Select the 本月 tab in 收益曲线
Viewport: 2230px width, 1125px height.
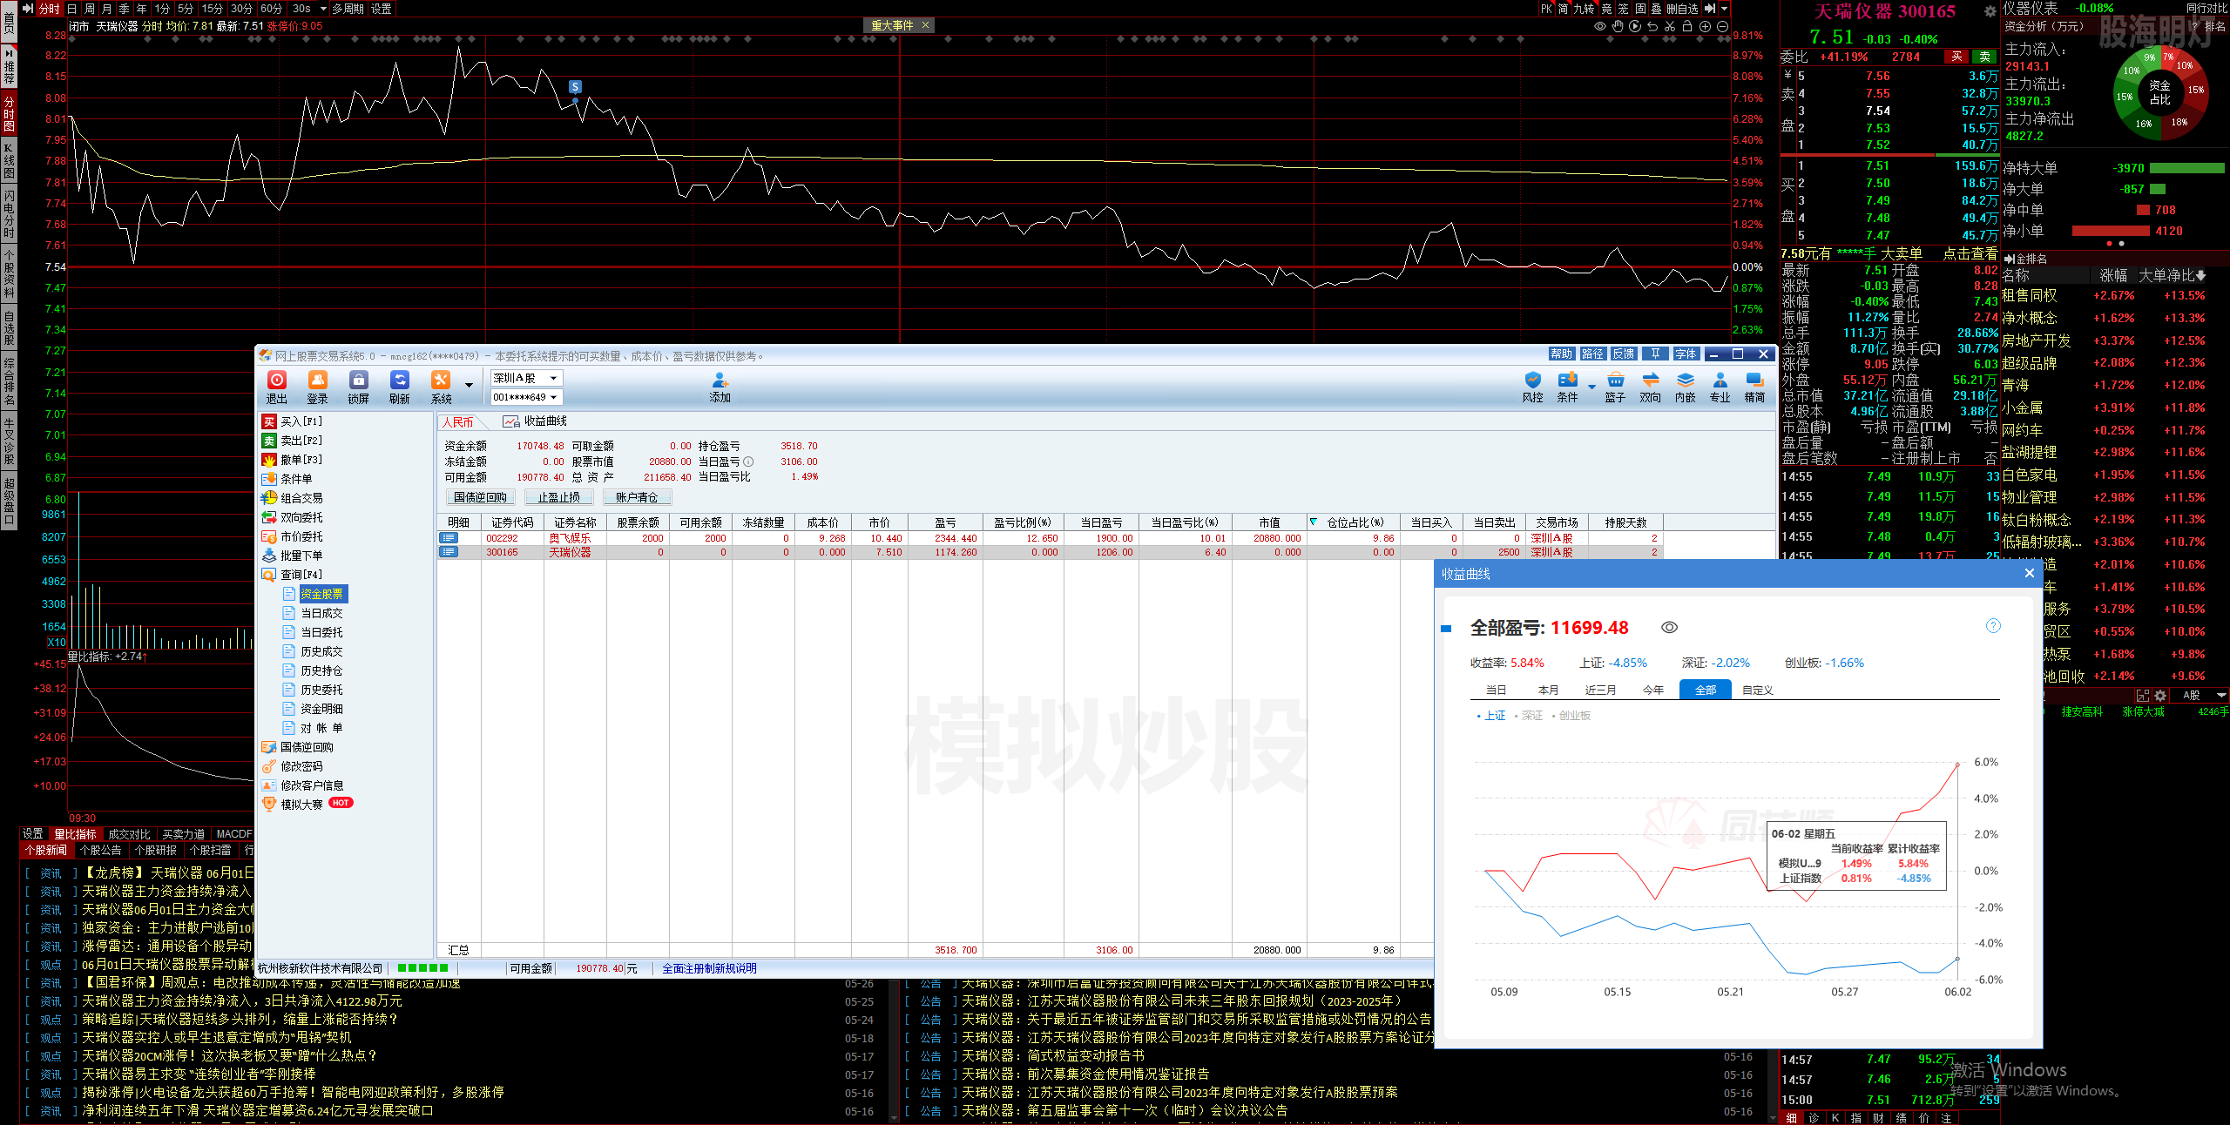point(1548,690)
